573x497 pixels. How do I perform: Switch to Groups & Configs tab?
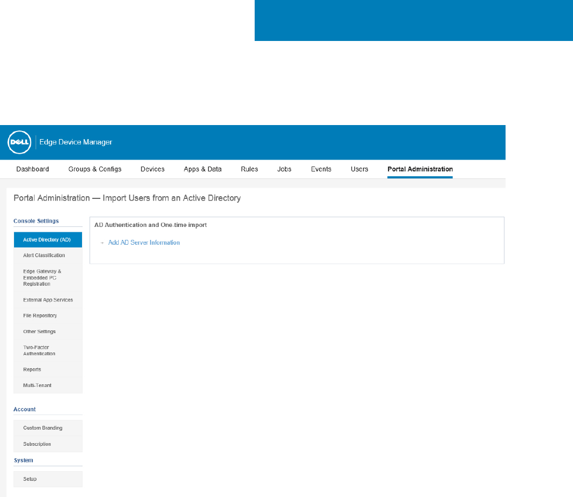(x=94, y=169)
